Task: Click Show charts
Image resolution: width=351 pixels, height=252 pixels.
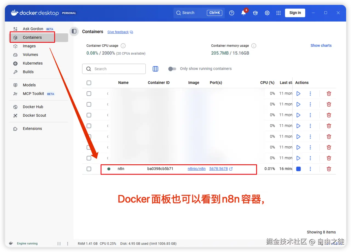Action: (x=321, y=45)
